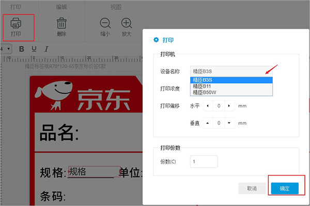Toggle Bold formatting (B)
This screenshot has height=206, width=310.
22,49
